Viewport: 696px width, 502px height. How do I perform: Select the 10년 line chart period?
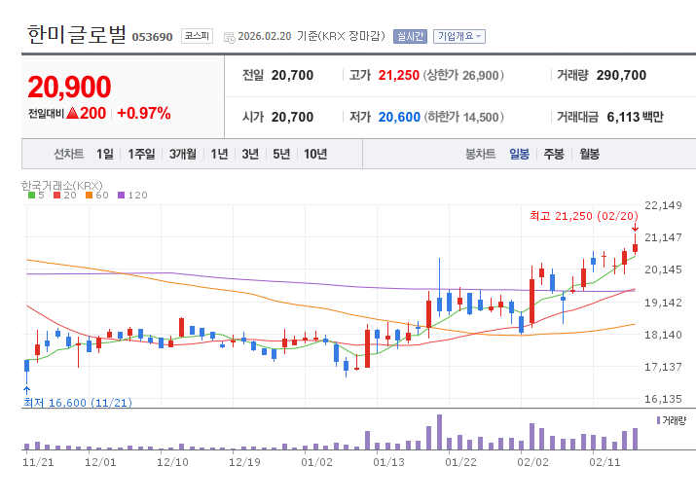point(315,154)
